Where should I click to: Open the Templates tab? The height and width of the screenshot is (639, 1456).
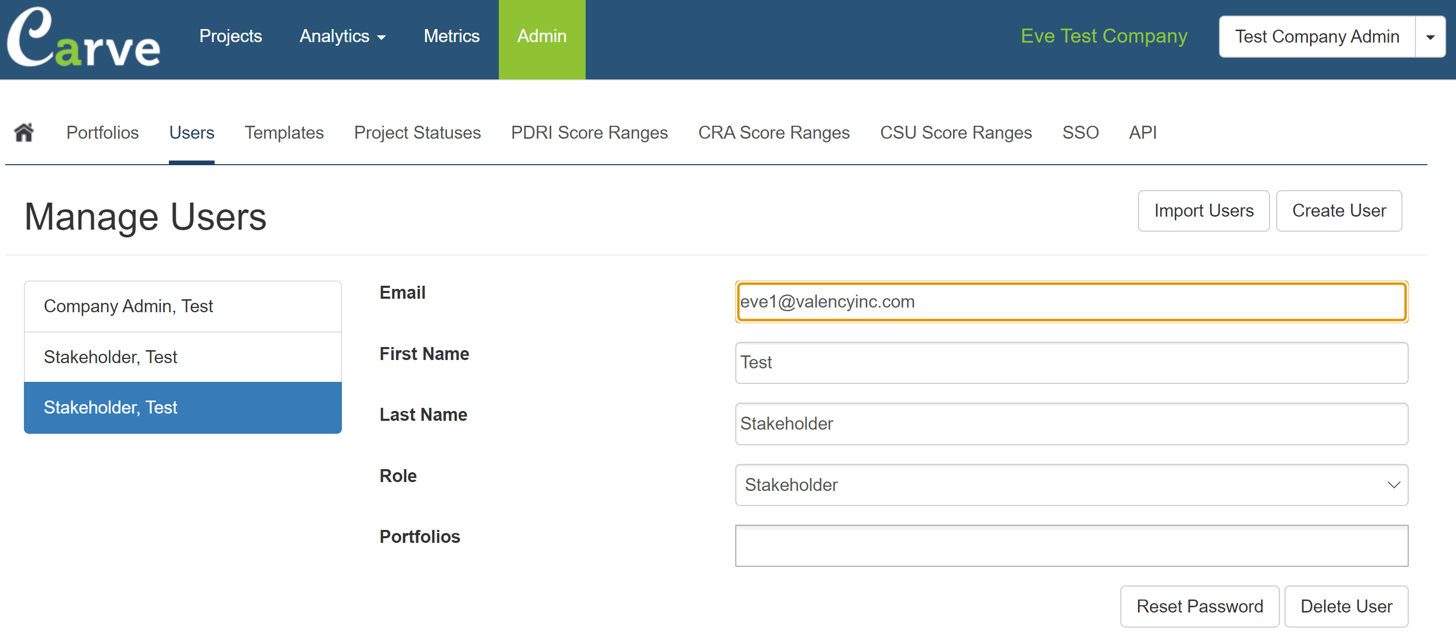coord(284,132)
